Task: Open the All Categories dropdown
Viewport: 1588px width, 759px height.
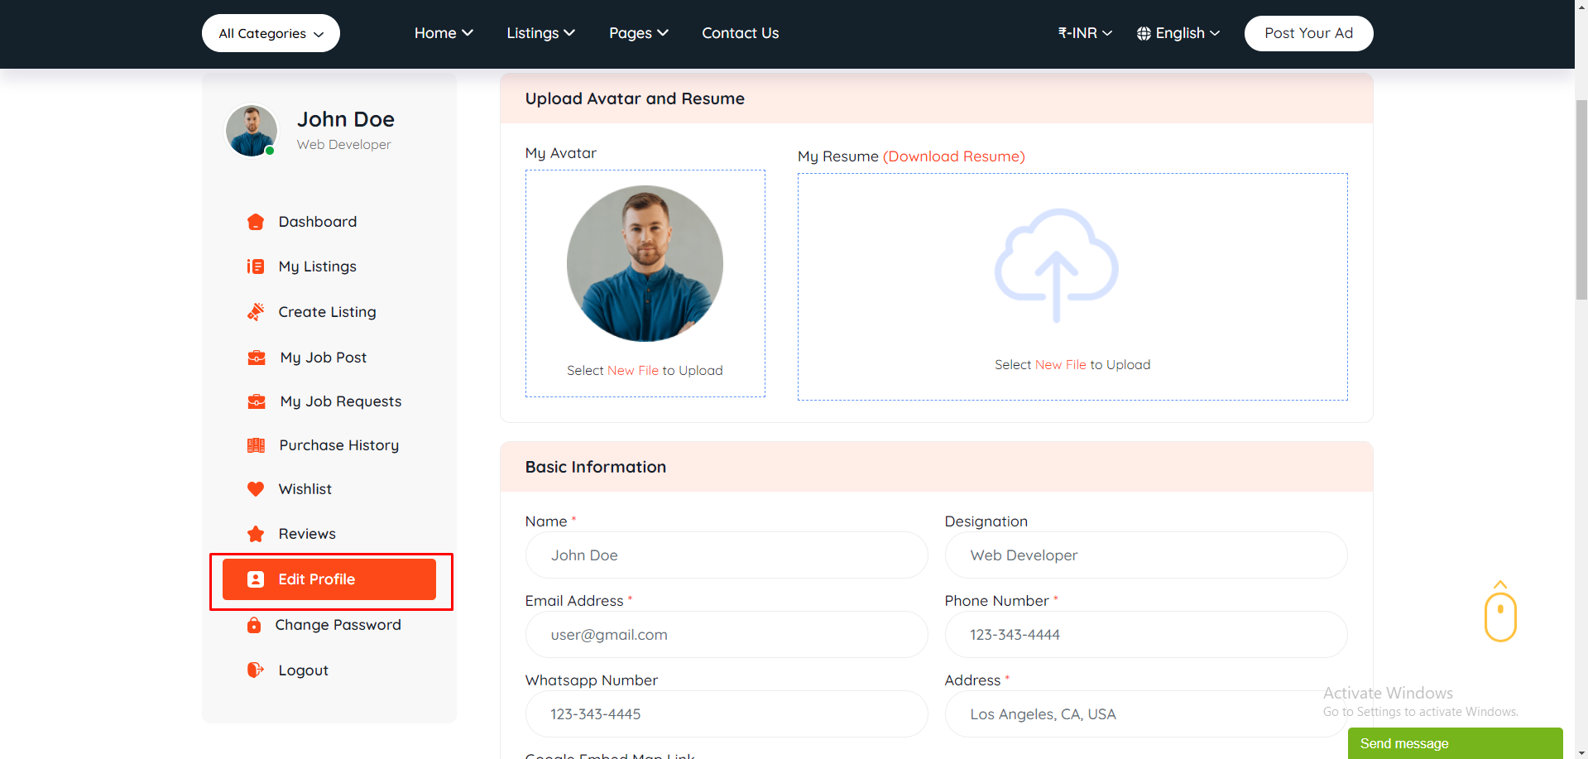Action: 271,34
